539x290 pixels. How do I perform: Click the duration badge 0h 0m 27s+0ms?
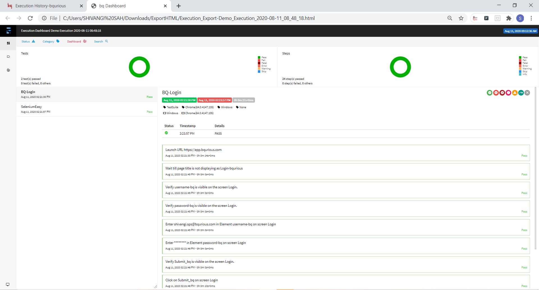point(244,100)
